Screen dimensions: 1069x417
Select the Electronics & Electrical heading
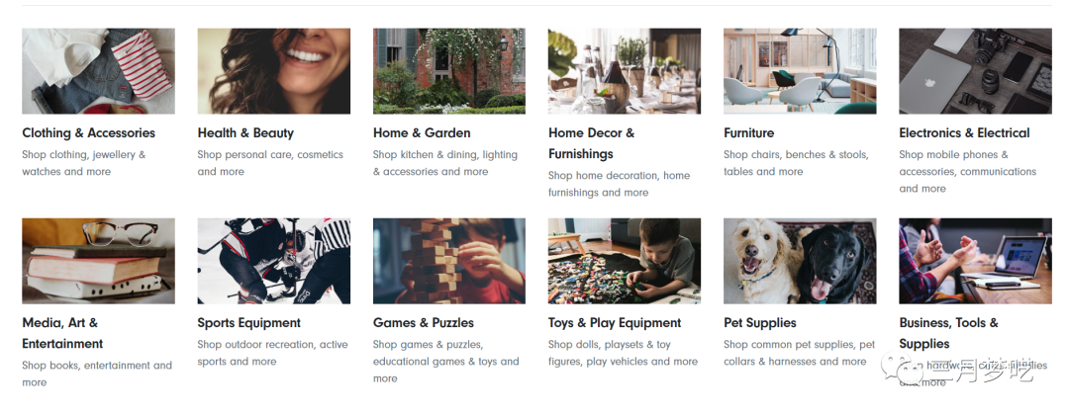[964, 133]
